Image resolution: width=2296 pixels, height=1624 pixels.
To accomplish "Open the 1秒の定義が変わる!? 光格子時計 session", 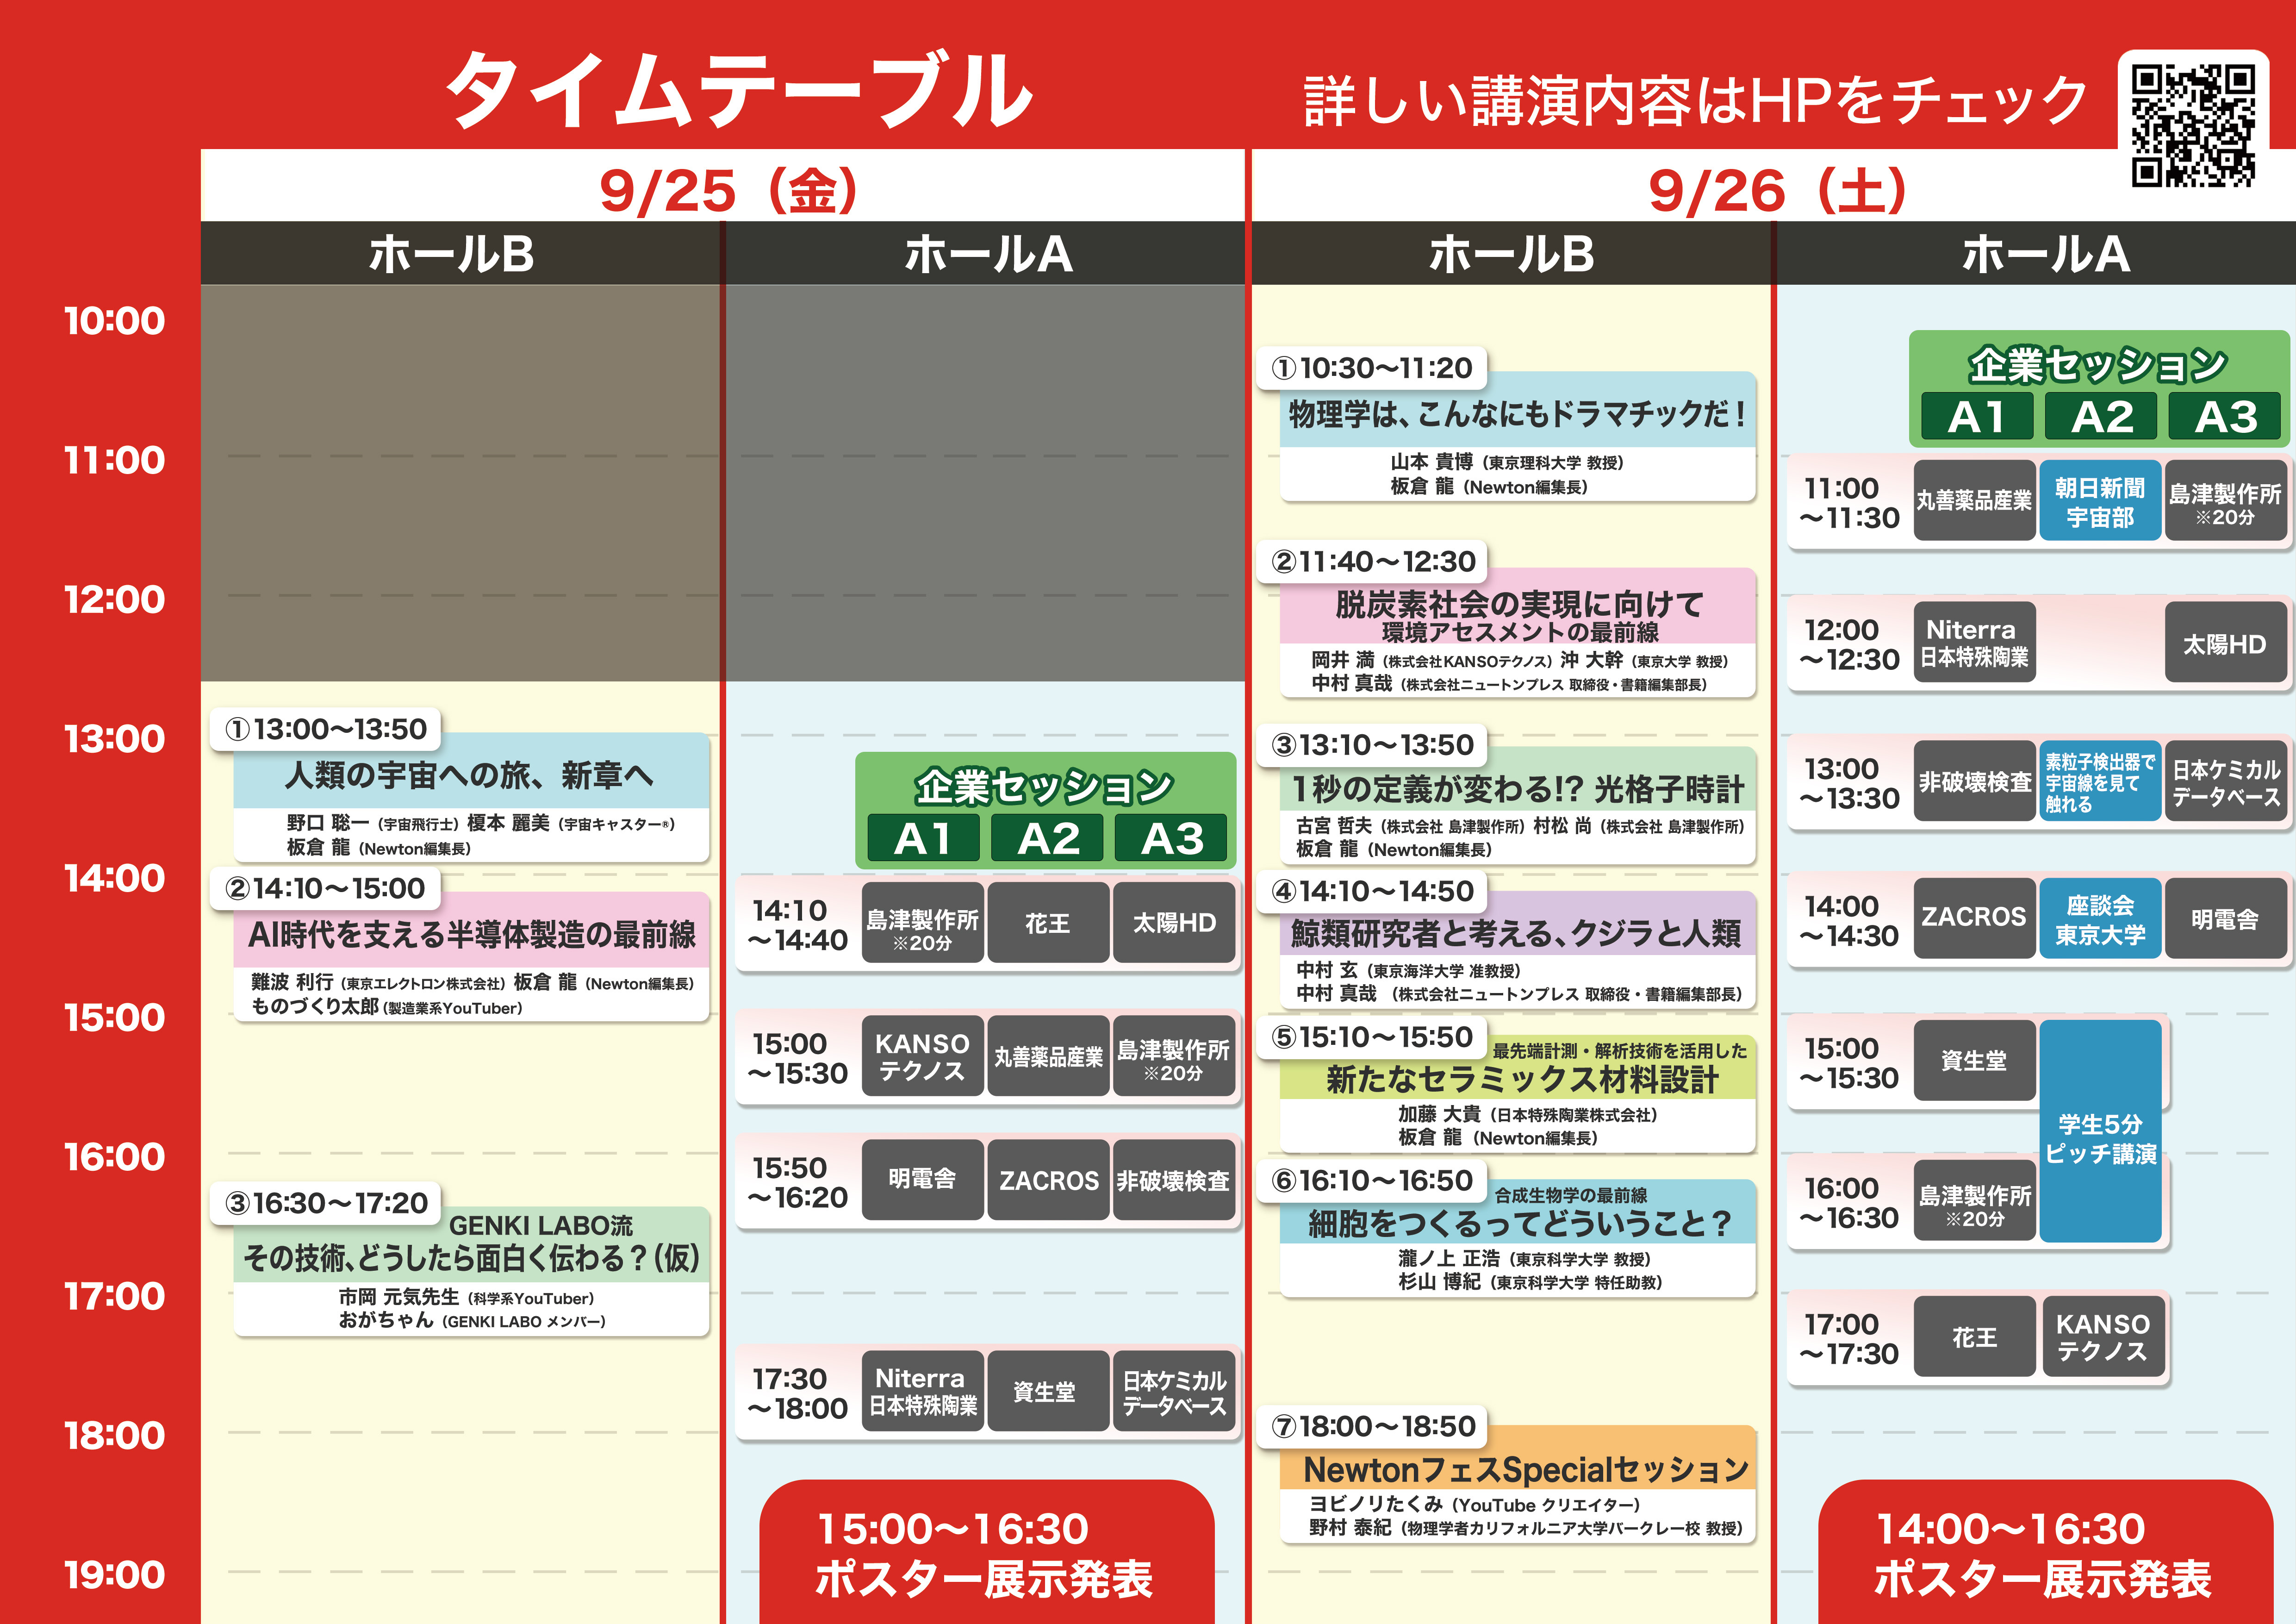I will pos(1517,806).
